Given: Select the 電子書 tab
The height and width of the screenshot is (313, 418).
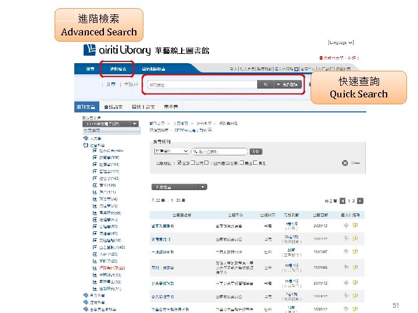Looking at the screenshot, I should pyautogui.click(x=171, y=107).
